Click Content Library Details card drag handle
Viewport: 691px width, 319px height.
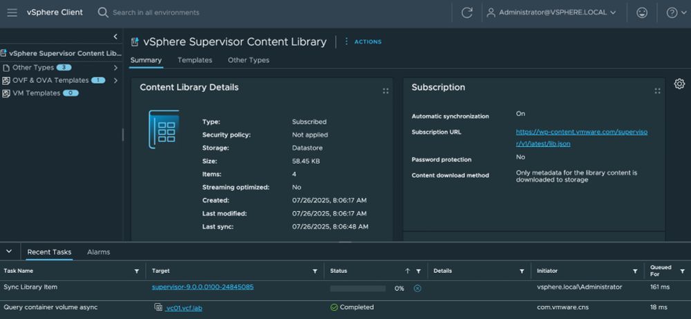click(386, 90)
